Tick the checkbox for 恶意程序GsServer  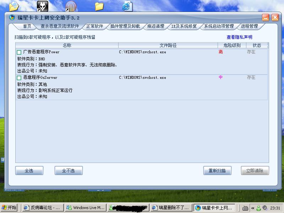[x=19, y=78]
